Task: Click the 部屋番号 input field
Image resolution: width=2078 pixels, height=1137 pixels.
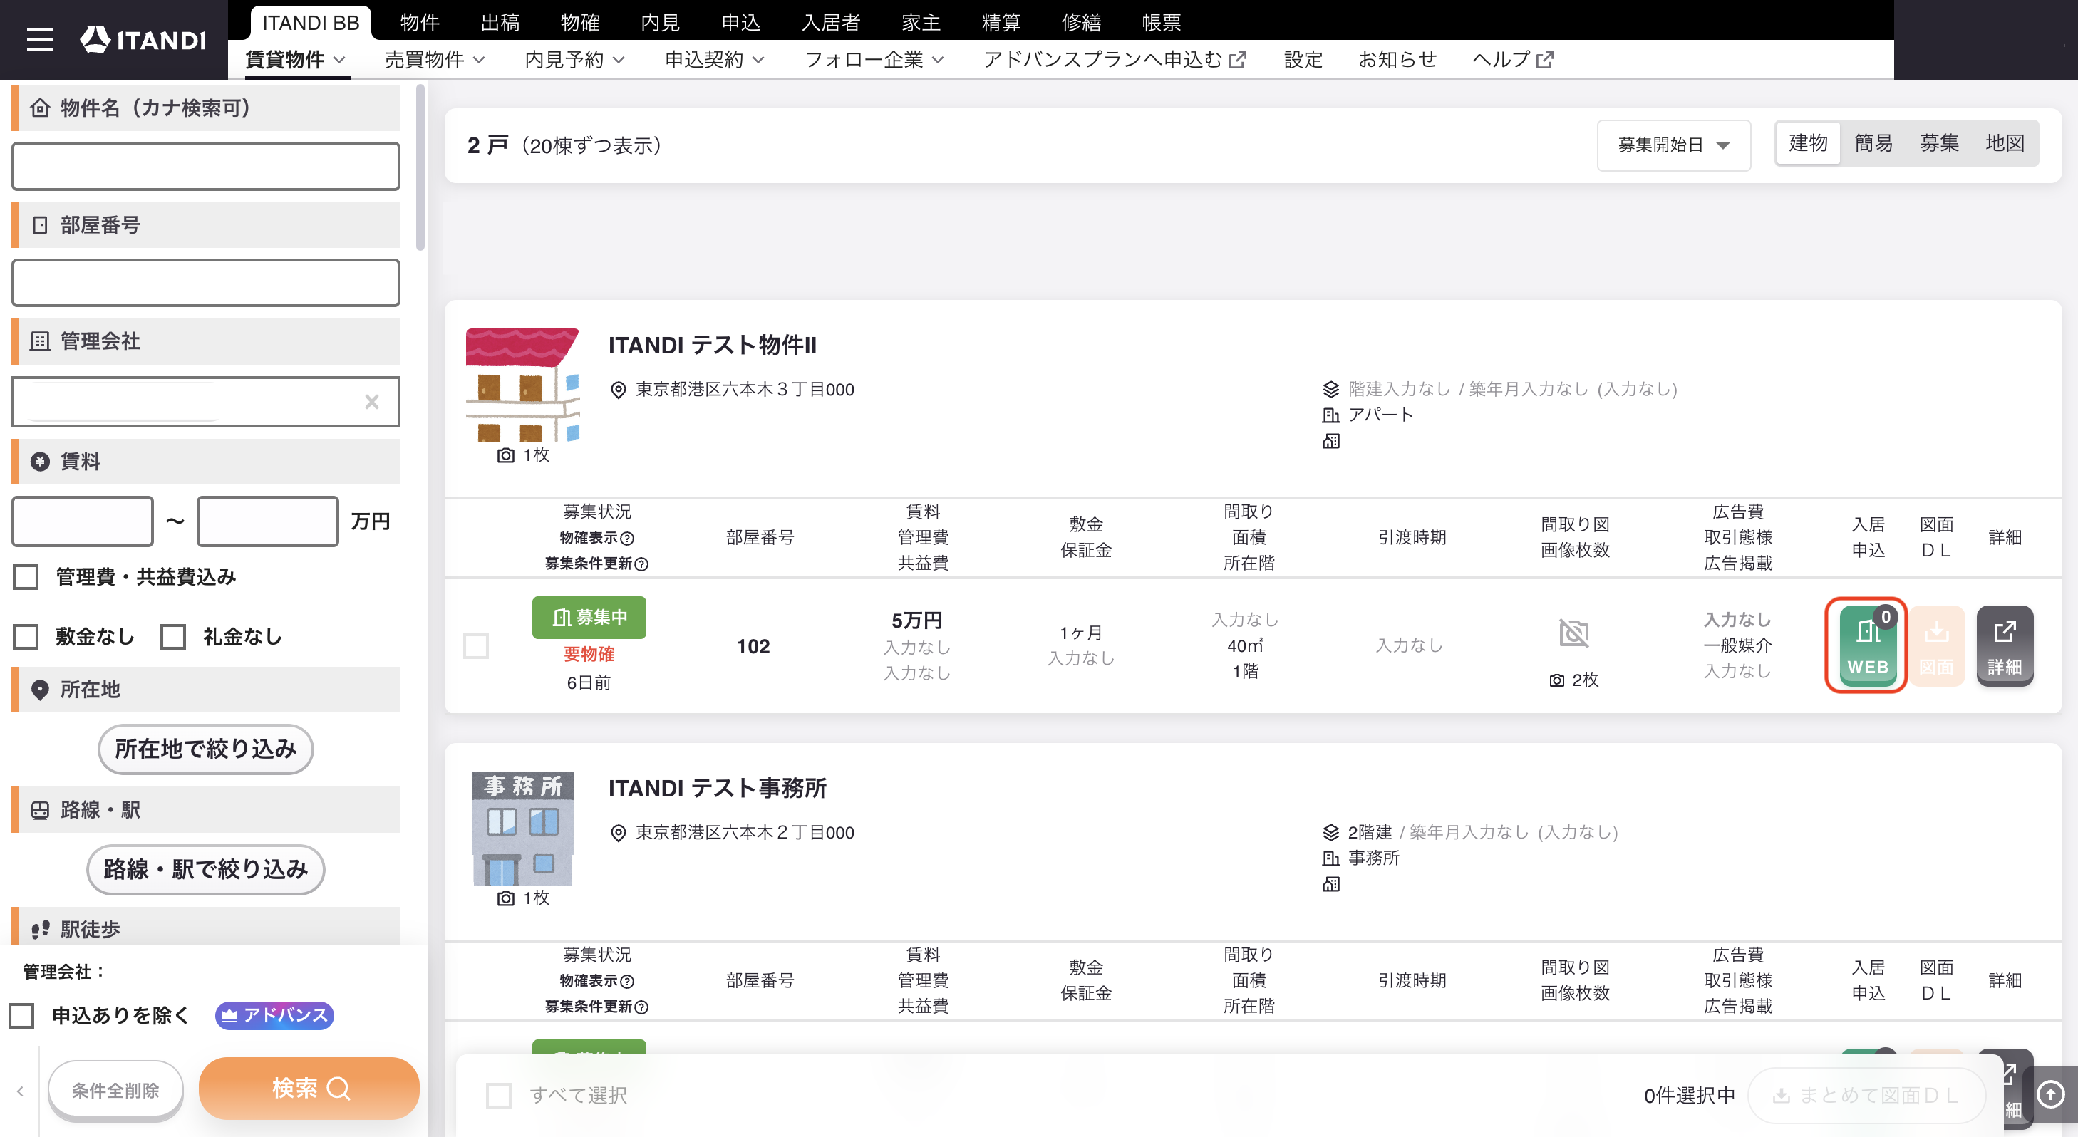Action: (x=206, y=282)
